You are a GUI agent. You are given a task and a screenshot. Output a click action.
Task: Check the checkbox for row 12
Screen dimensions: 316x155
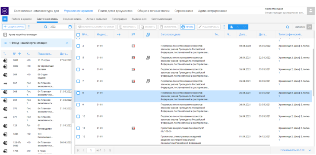78,137
